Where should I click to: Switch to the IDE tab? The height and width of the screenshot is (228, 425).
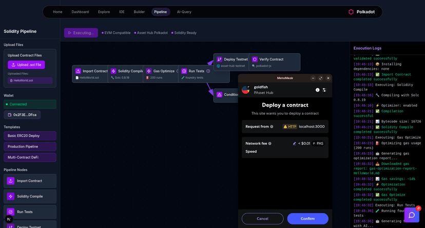[x=122, y=12]
